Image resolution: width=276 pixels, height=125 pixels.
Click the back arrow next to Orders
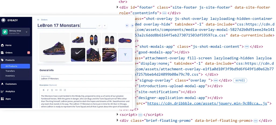pyautogui.click(x=38, y=20)
